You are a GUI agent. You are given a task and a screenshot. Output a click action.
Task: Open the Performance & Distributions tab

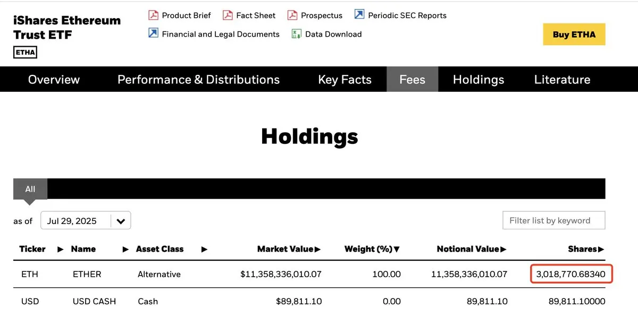point(198,80)
